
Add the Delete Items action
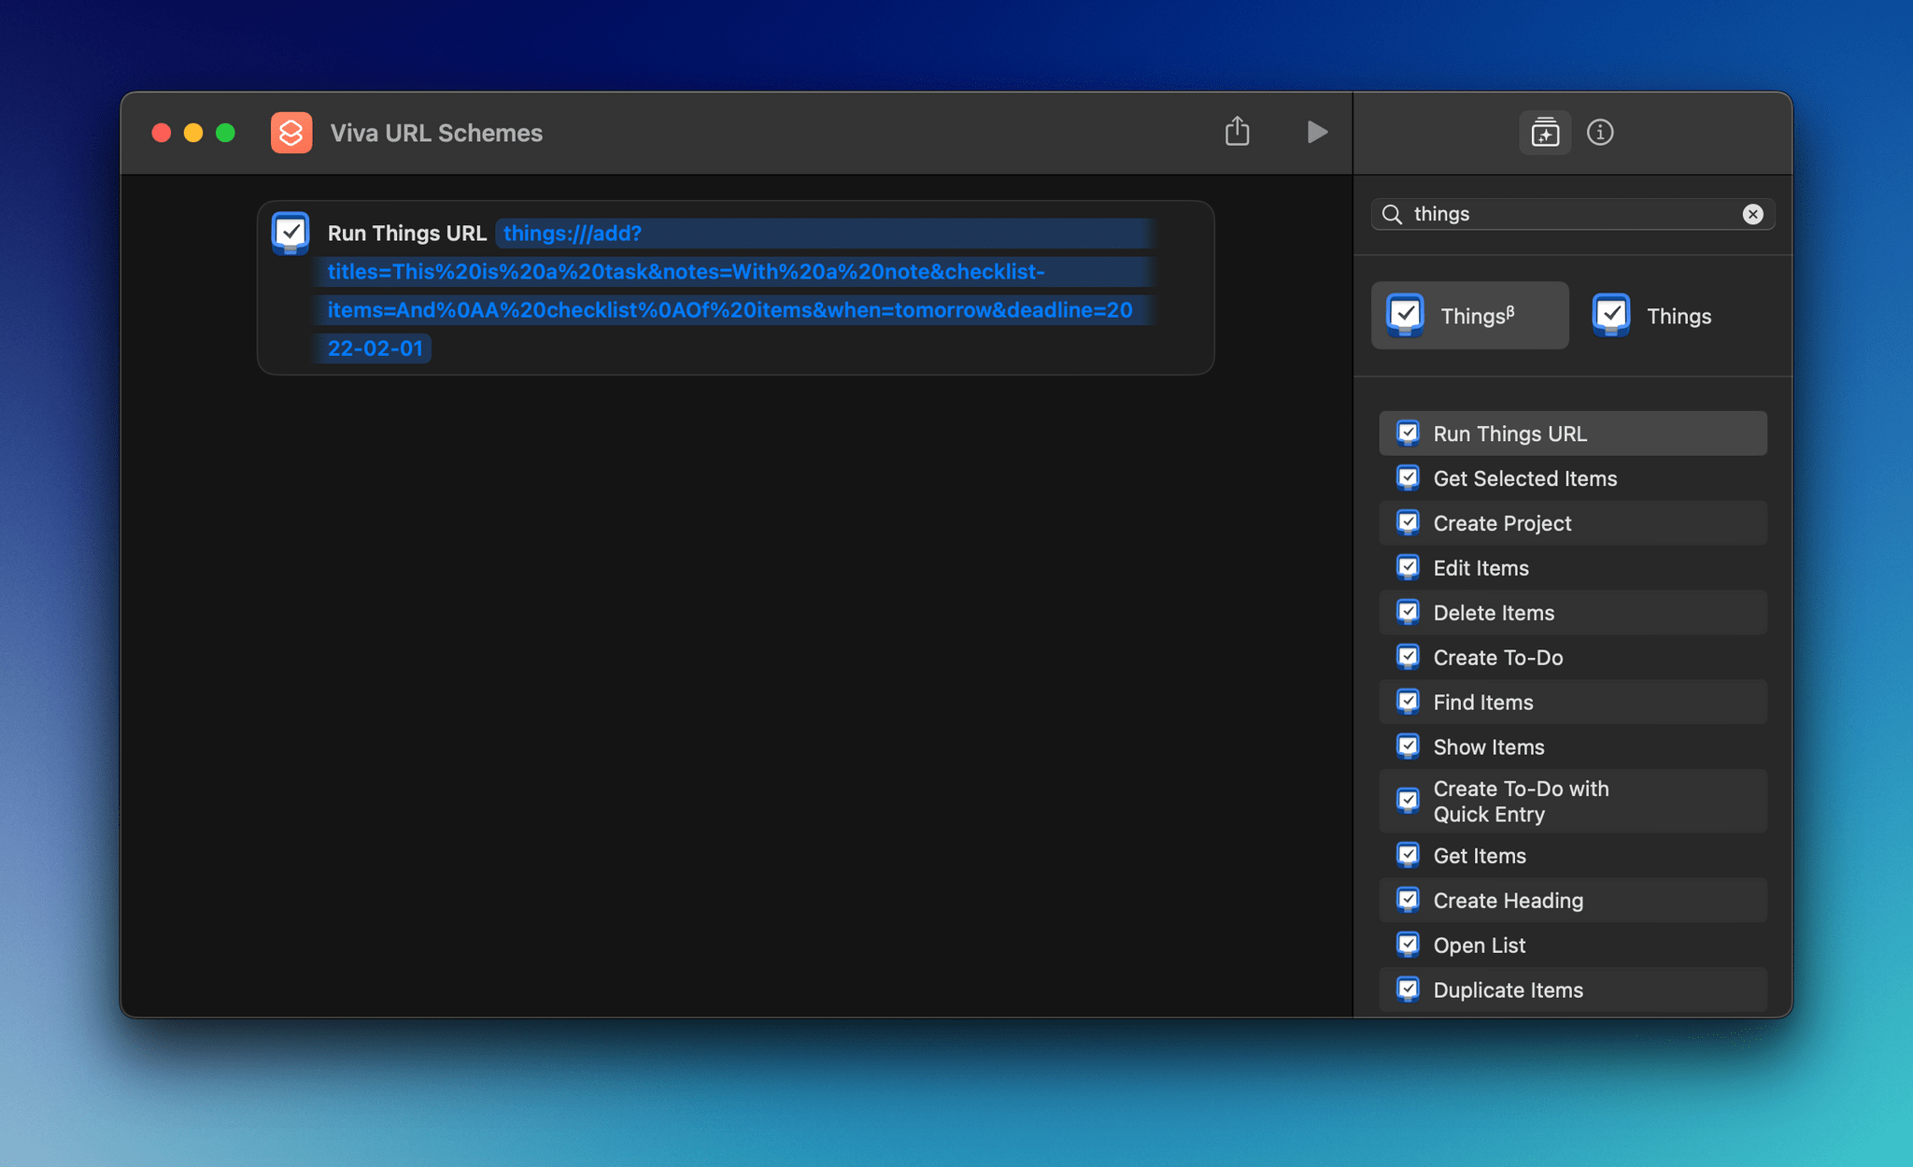point(1573,613)
